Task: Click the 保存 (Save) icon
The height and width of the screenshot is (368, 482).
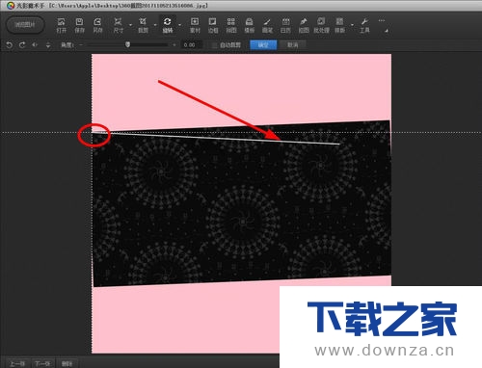Action: pyautogui.click(x=79, y=25)
